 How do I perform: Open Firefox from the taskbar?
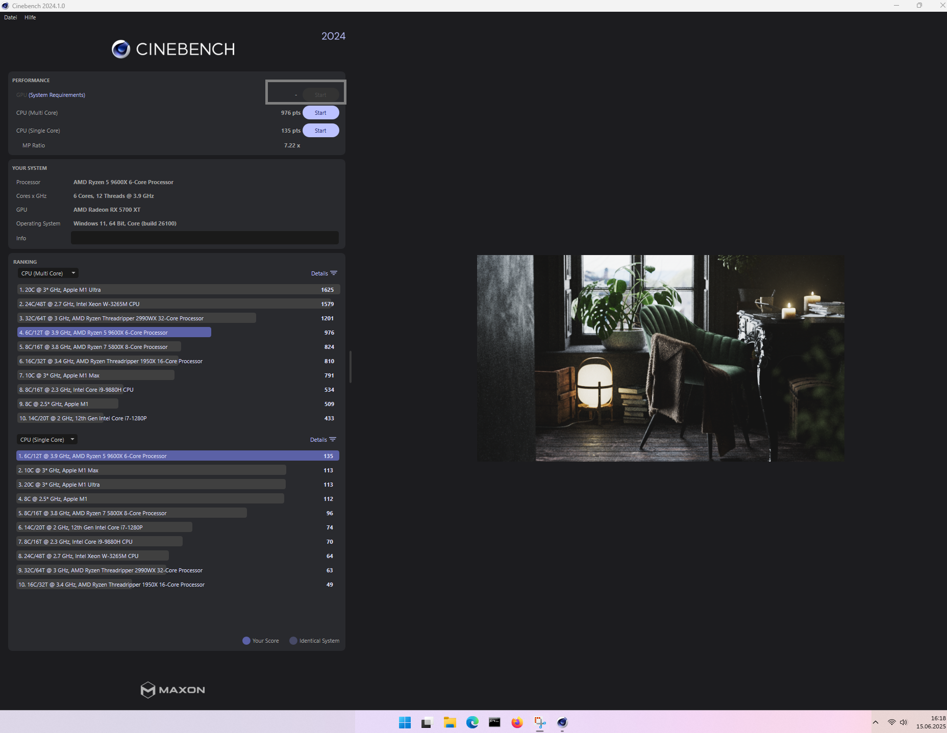pos(517,722)
